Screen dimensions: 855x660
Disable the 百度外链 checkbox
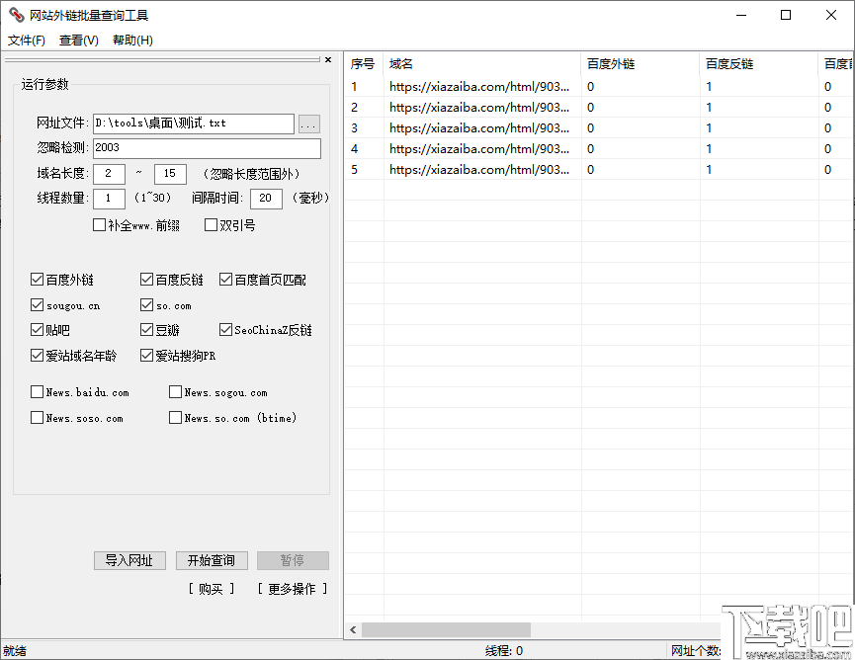37,280
